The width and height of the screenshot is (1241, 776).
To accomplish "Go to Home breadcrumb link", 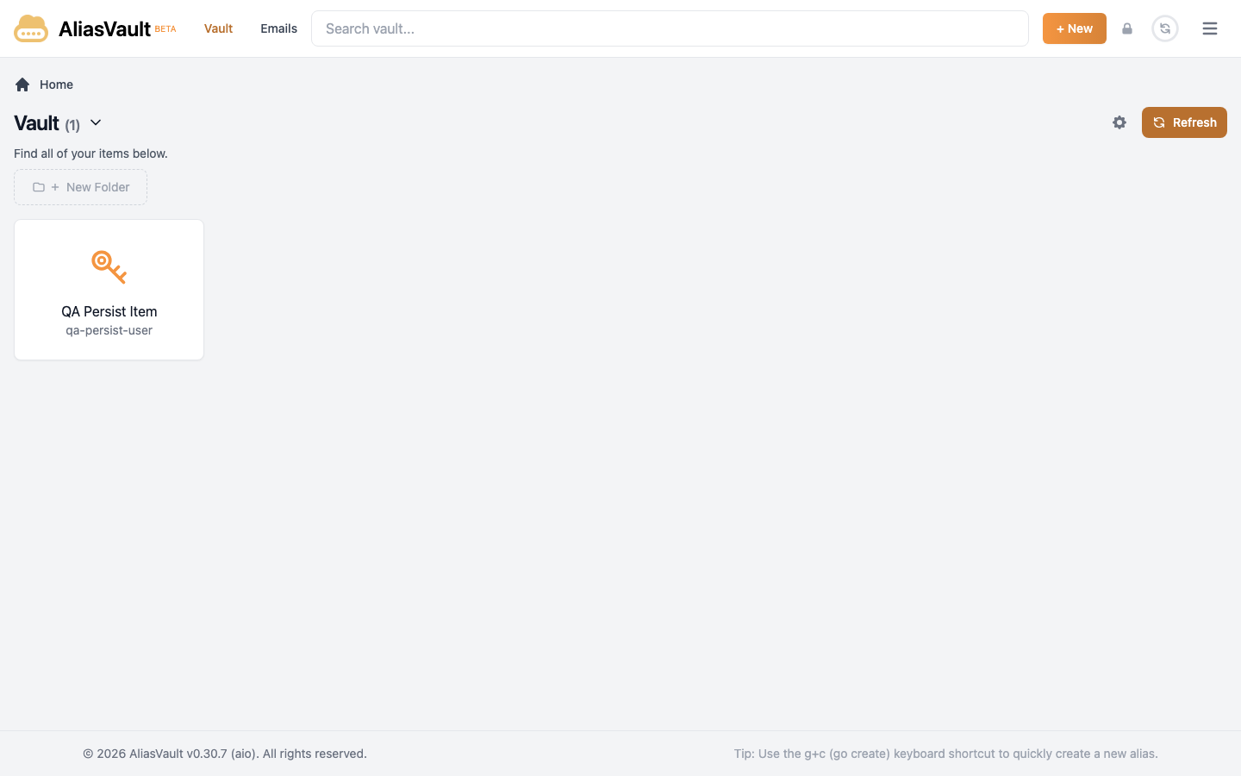I will point(56,84).
